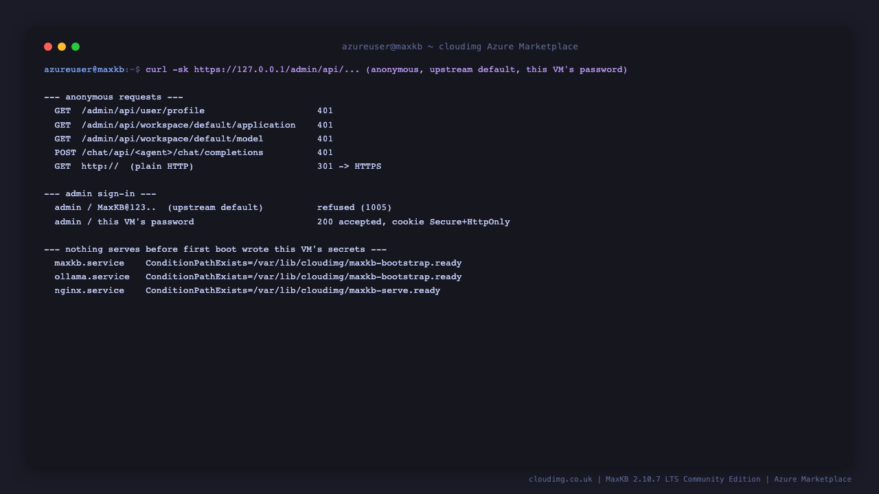Click the ollama.service unit name
The image size is (879, 494).
(x=92, y=277)
